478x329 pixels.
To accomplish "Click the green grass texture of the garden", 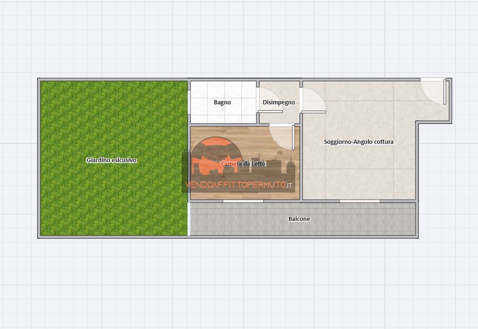I will coord(113,202).
